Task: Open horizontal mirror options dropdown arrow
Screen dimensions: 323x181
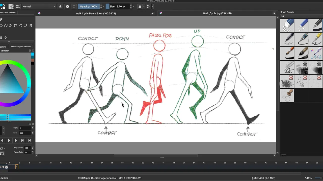Action: click(144, 7)
